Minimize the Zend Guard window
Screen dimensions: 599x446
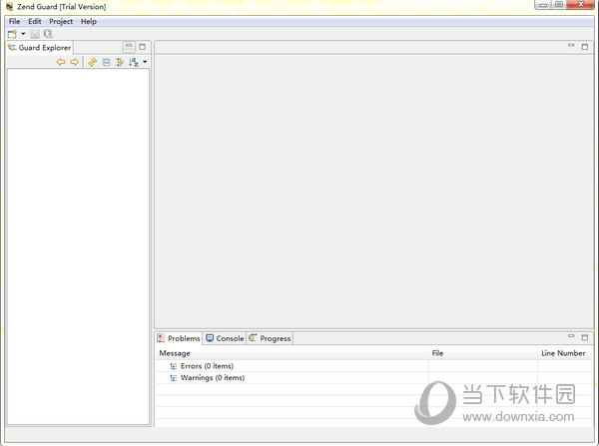pos(543,5)
